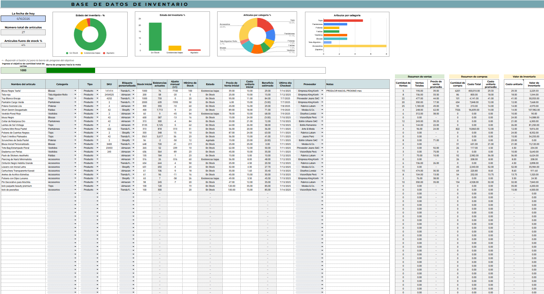Open Tipo dropdown for Lentes de Sol Vintage

[97, 125]
